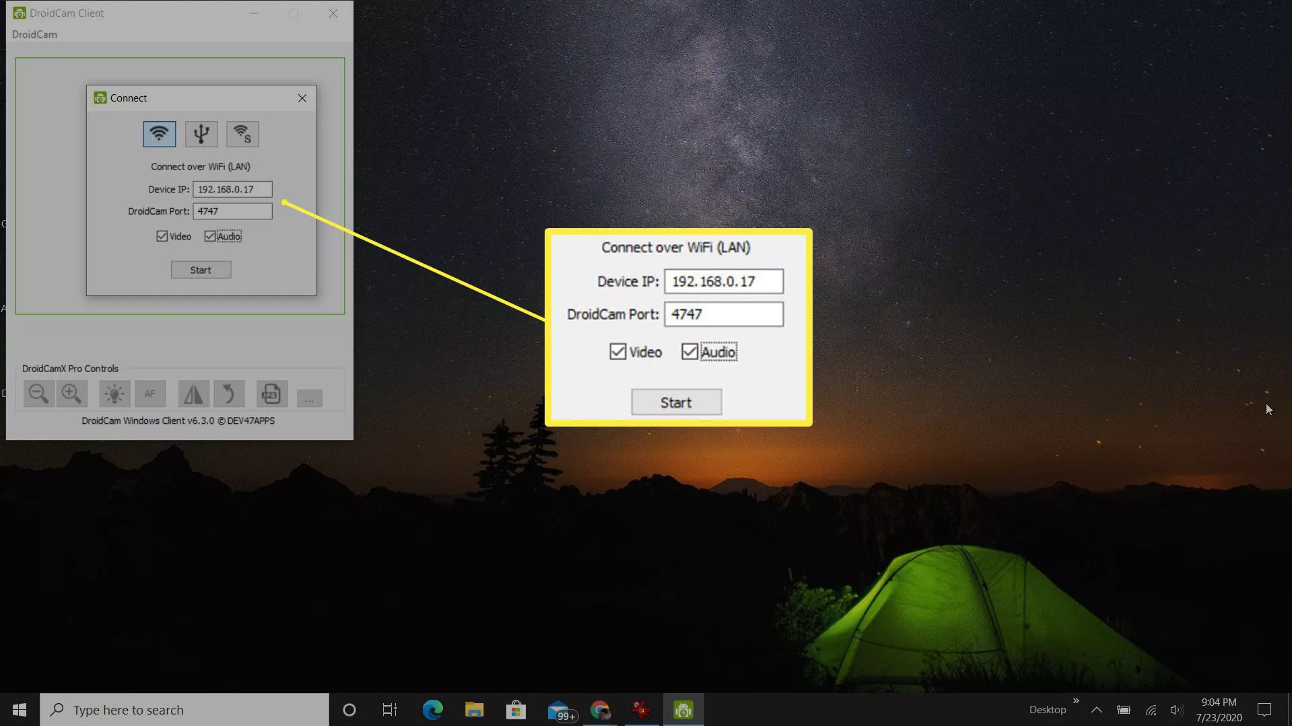Viewport: 1292px width, 726px height.
Task: Close the Connect dialog
Action: (x=302, y=98)
